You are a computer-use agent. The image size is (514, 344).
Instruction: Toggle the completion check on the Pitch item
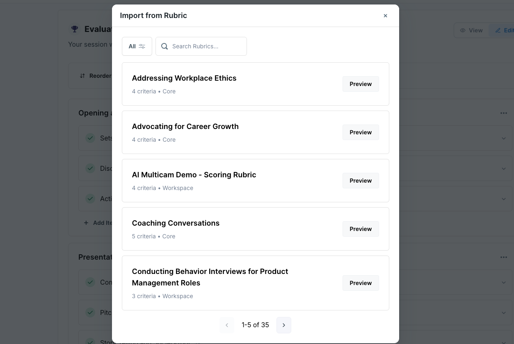tap(90, 312)
